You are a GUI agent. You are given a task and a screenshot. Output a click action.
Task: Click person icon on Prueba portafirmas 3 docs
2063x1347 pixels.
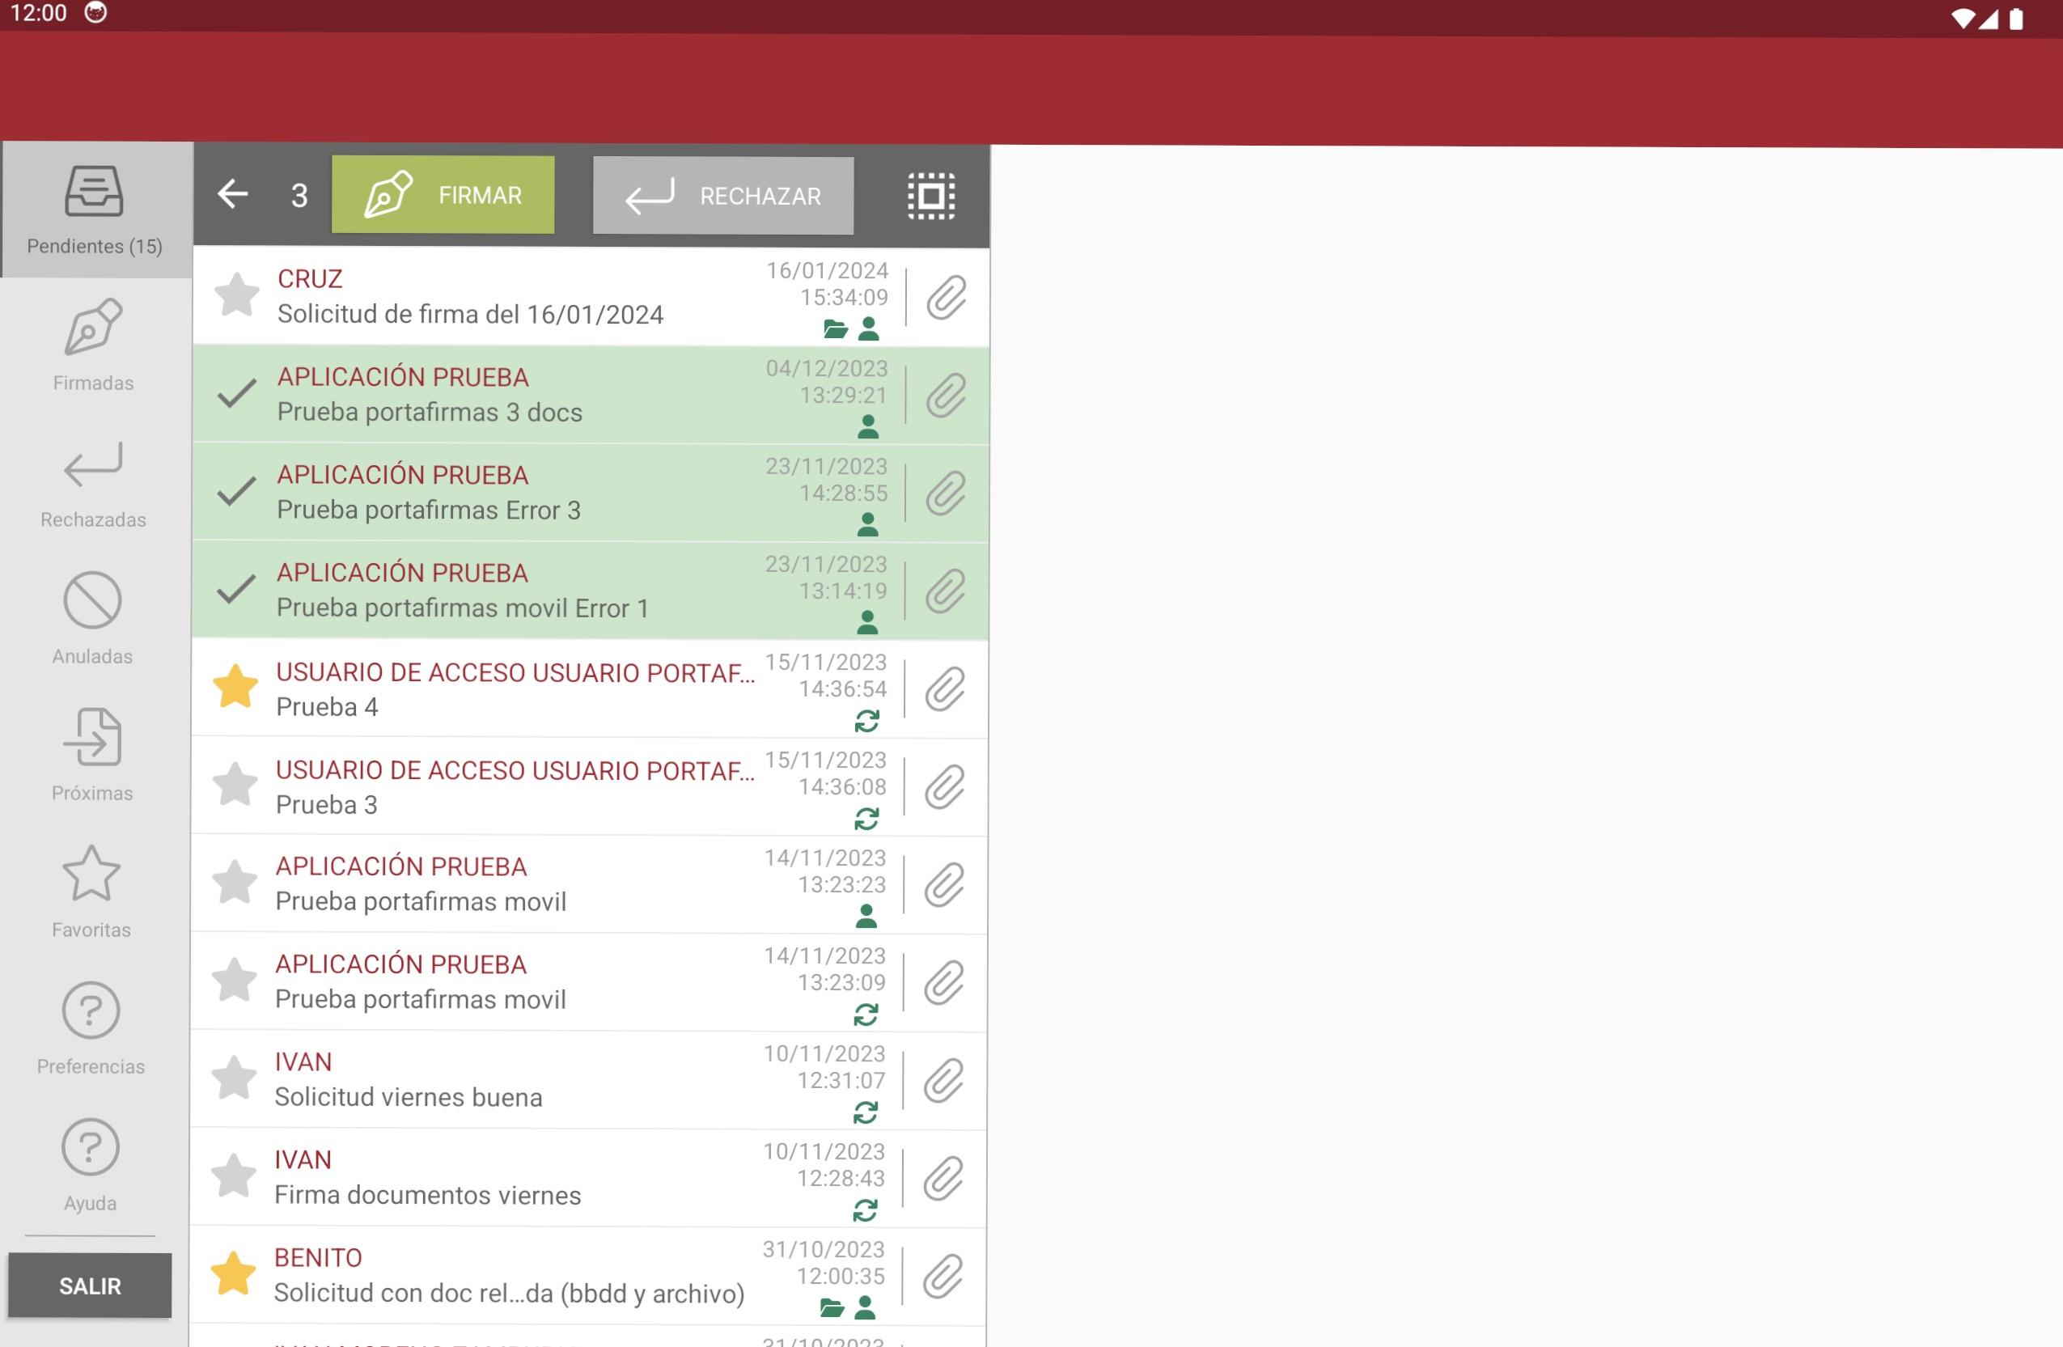click(x=867, y=427)
